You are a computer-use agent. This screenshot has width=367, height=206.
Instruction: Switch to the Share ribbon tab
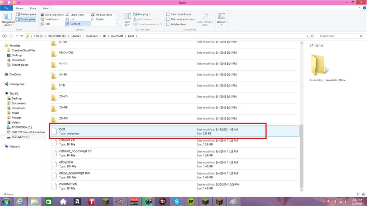[33, 8]
